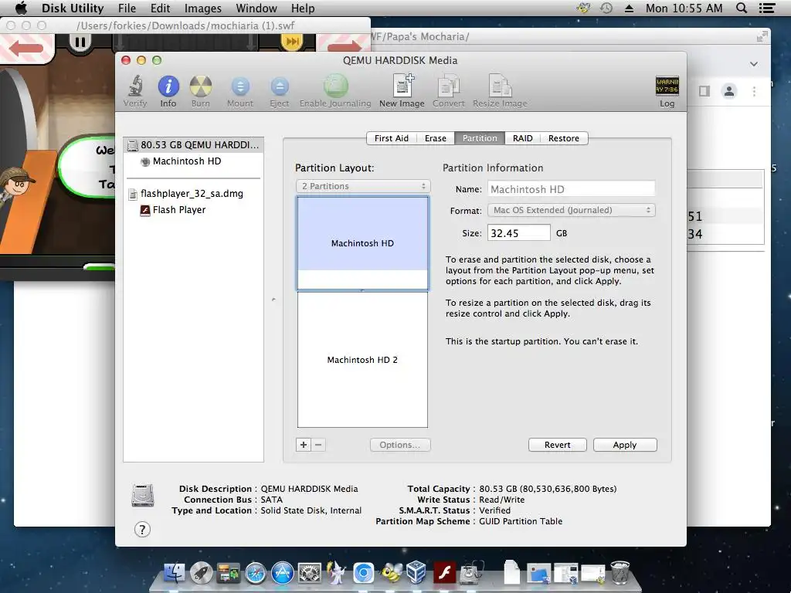The width and height of the screenshot is (791, 593).
Task: Open Notification Center menu bar icon
Action: (767, 8)
